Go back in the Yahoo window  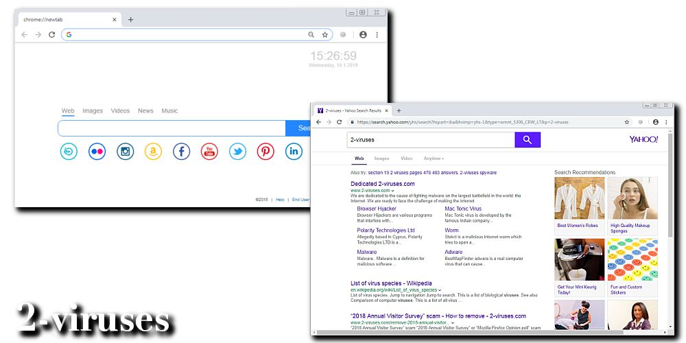coord(319,122)
